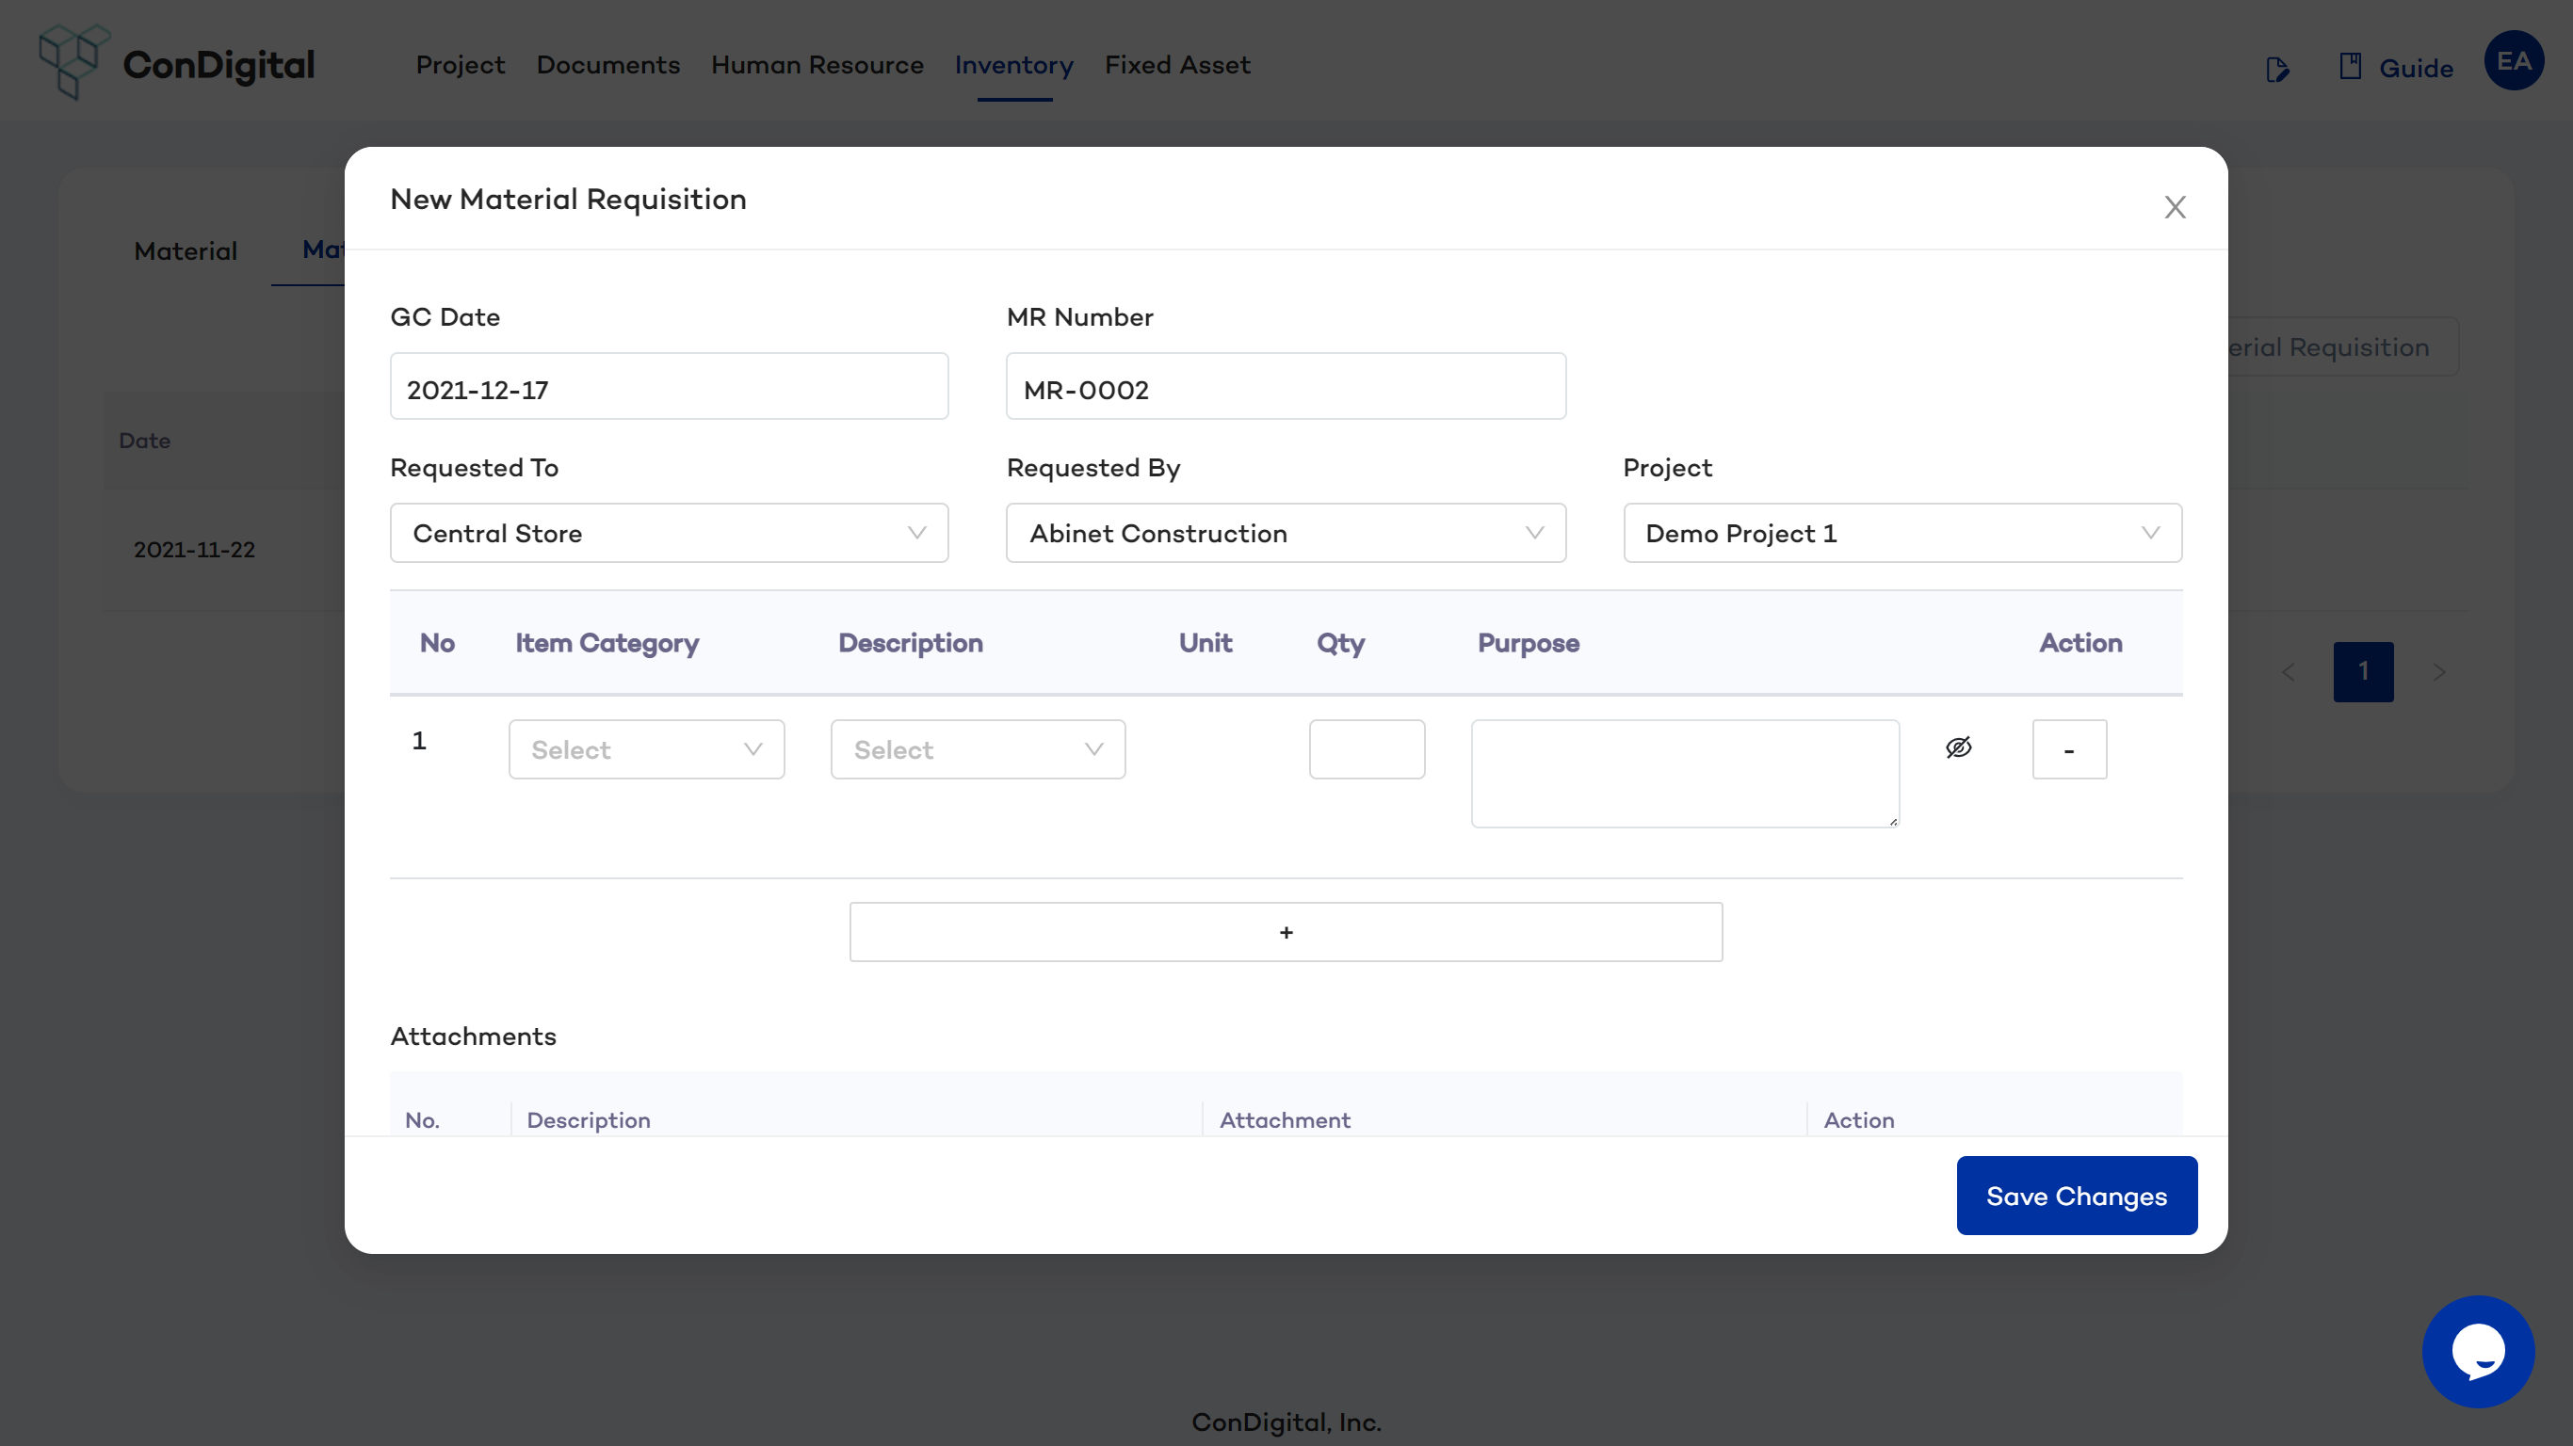Remove row 1 with the minus button
Image resolution: width=2573 pixels, height=1446 pixels.
click(2068, 750)
